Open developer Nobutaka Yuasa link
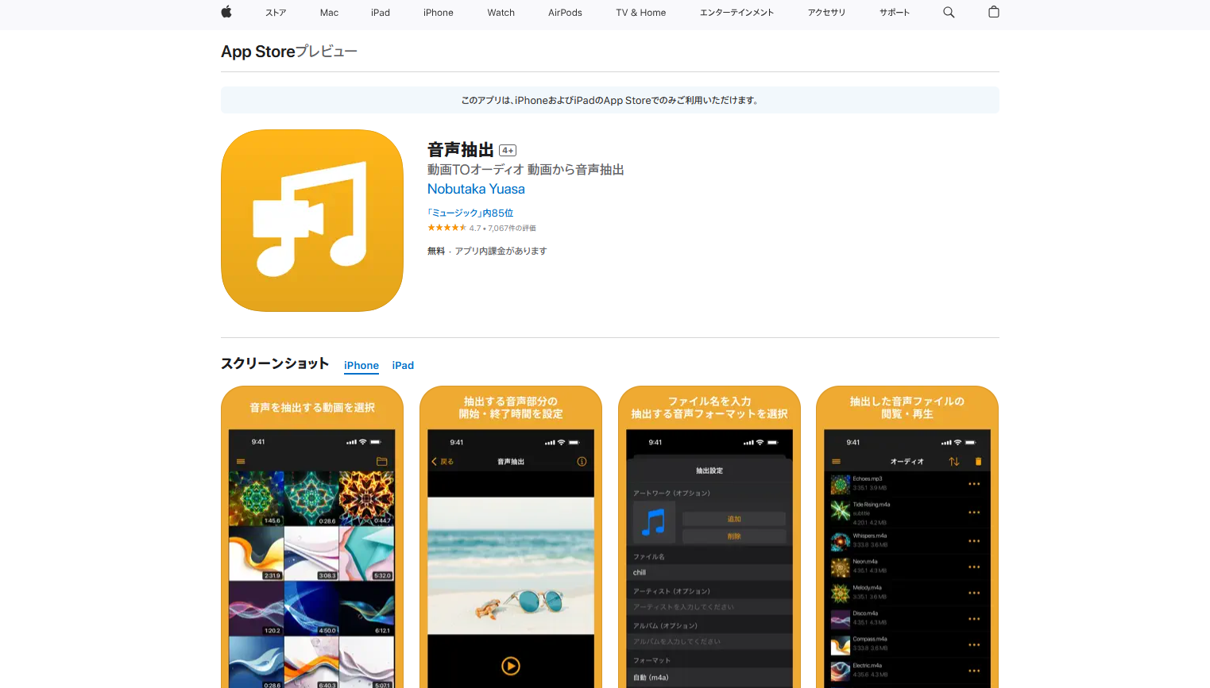This screenshot has height=688, width=1210. tap(476, 189)
